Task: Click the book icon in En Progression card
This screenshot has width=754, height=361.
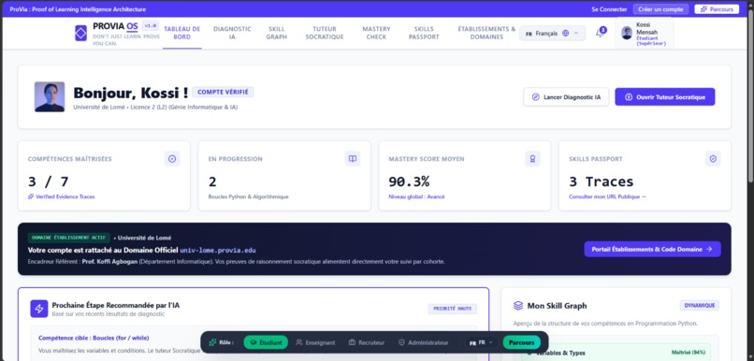Action: point(353,159)
